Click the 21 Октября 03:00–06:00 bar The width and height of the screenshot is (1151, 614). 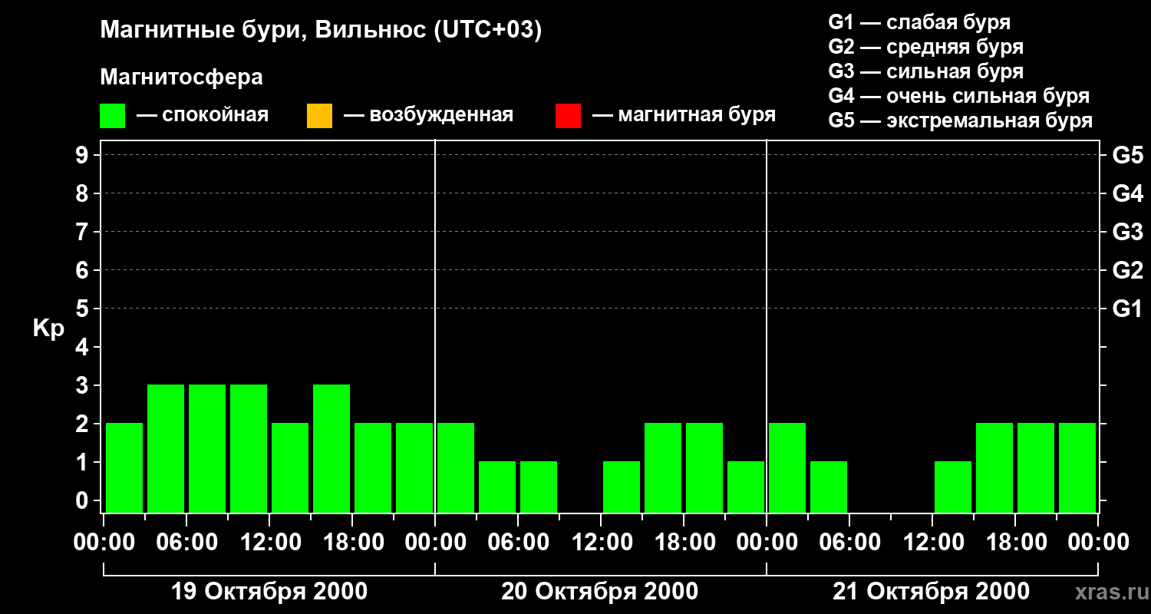(829, 487)
